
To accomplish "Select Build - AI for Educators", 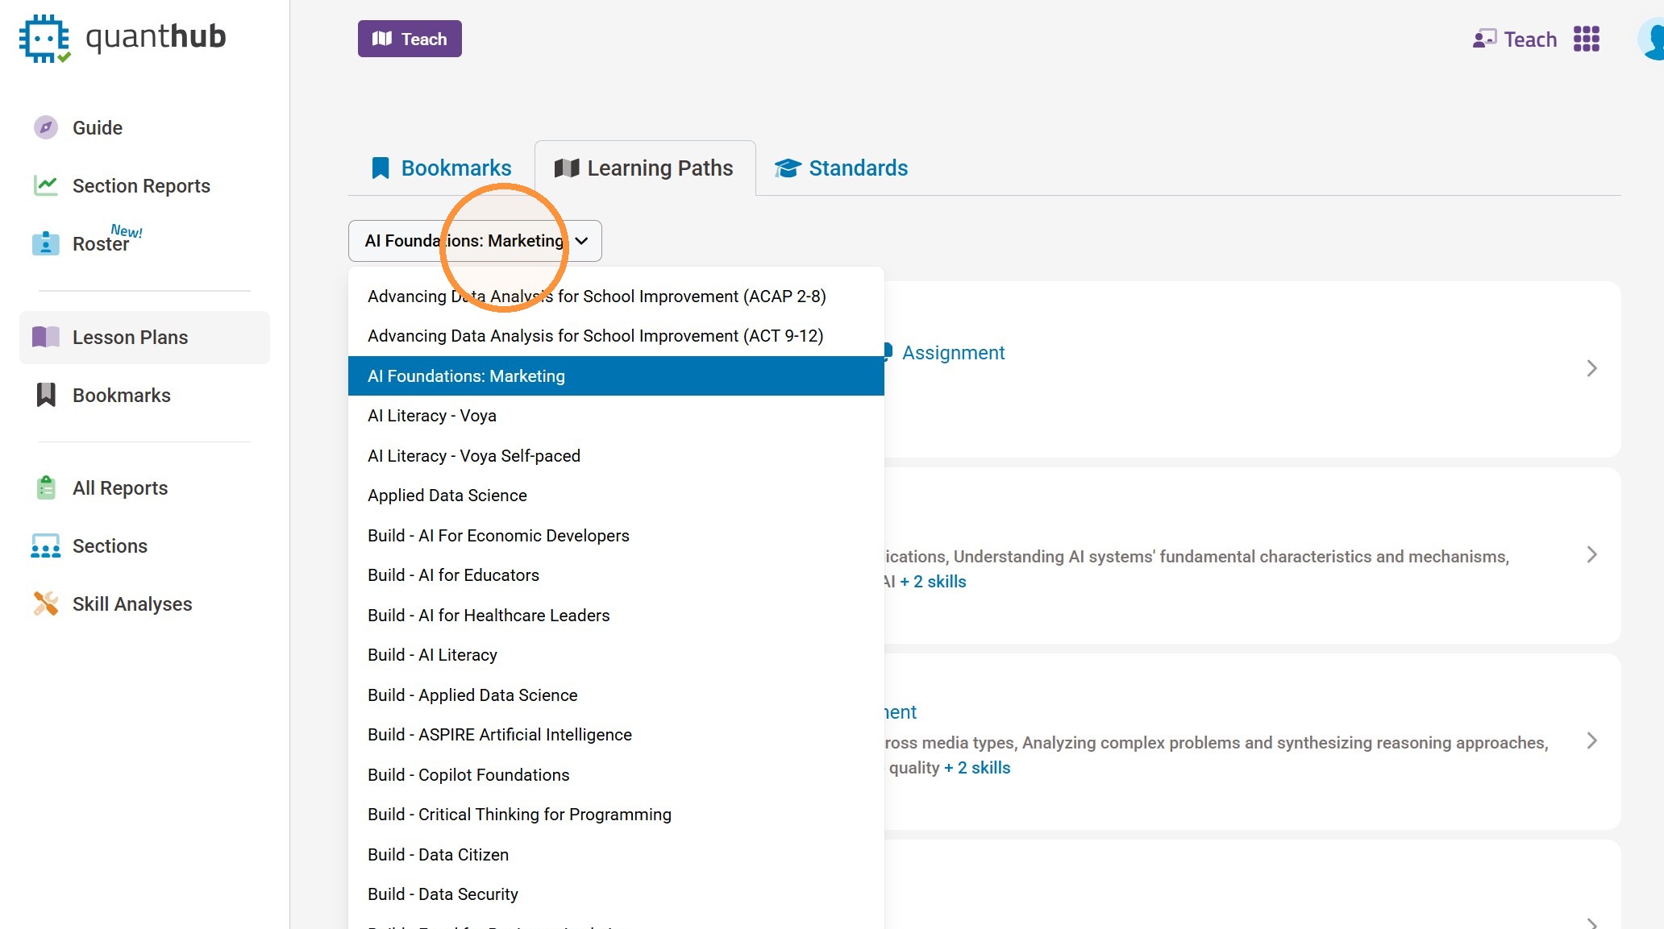I will pos(616,574).
